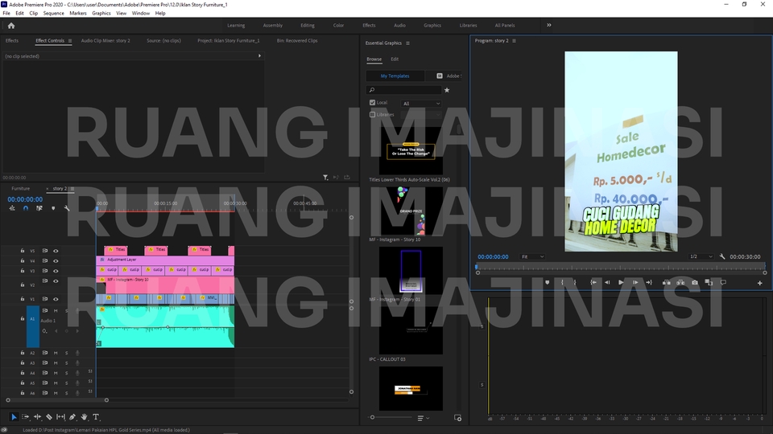Screen dimensions: 773x434
Task: Click Step Forward 1 Frame button
Action: pos(635,282)
